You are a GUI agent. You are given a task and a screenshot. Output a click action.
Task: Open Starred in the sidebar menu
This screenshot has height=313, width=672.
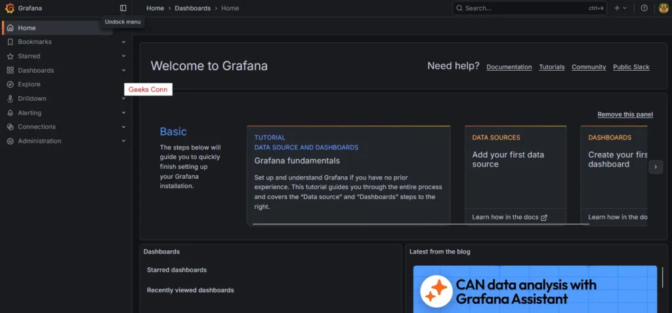click(29, 56)
